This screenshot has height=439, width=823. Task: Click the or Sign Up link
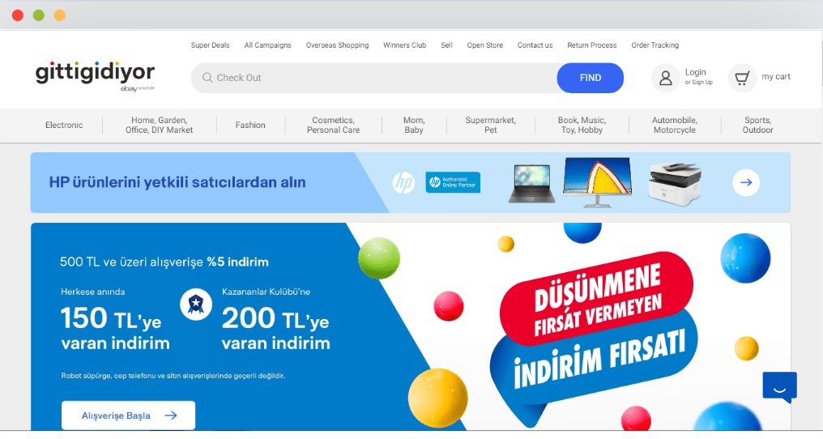(x=698, y=83)
